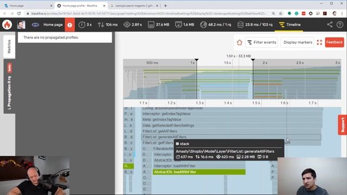Click the blackfire.io address bar
Viewport: 347px width, 195px height.
coord(149,14)
